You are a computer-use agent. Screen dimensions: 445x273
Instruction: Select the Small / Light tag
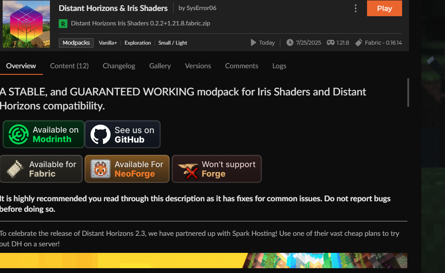pos(173,43)
